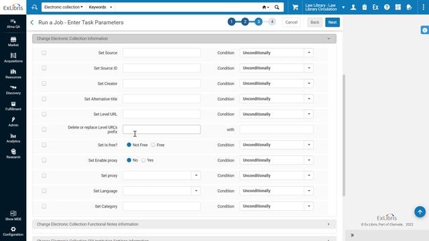Click the page vertical scrollbar
429x241 pixels.
click(x=344, y=135)
